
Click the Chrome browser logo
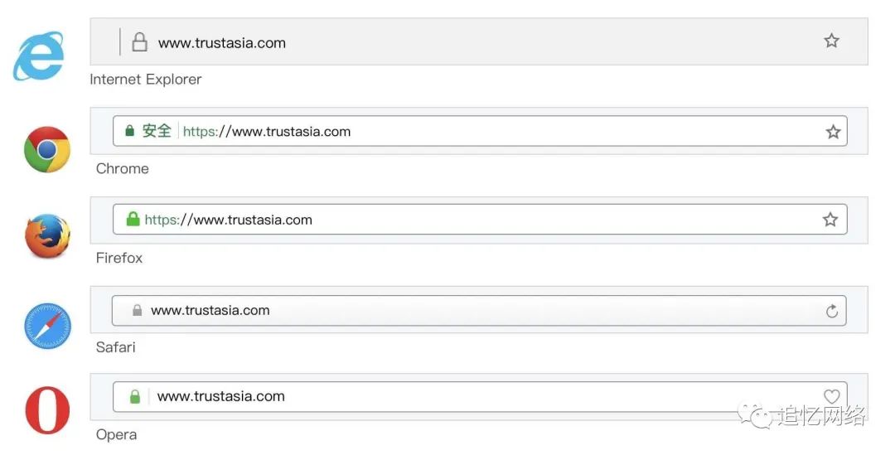pyautogui.click(x=46, y=149)
